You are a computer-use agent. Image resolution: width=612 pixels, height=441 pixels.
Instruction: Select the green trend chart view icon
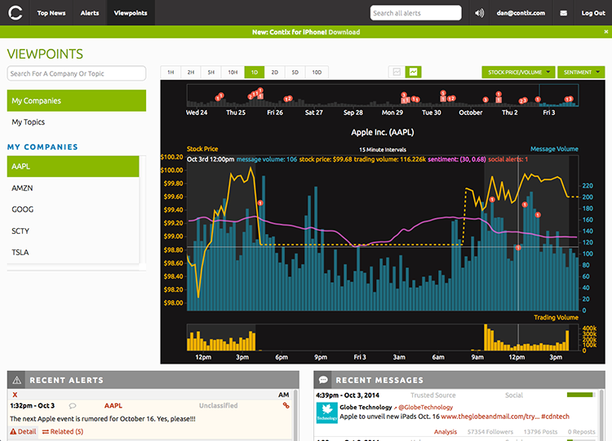[413, 72]
